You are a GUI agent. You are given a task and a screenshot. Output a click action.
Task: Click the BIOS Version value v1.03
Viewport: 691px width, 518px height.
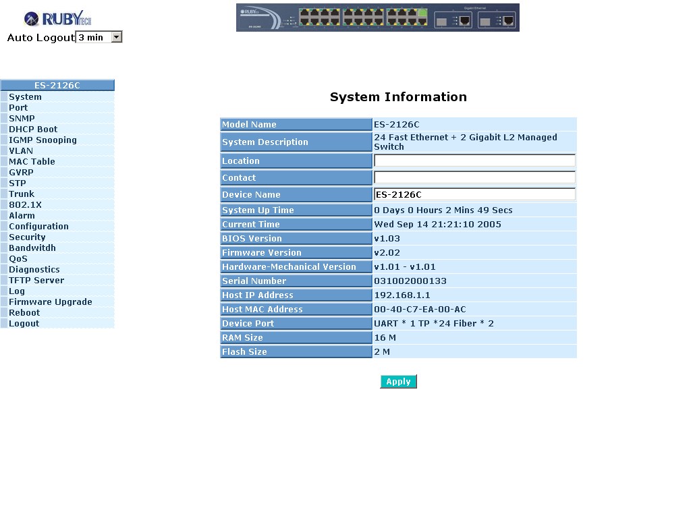pyautogui.click(x=387, y=239)
